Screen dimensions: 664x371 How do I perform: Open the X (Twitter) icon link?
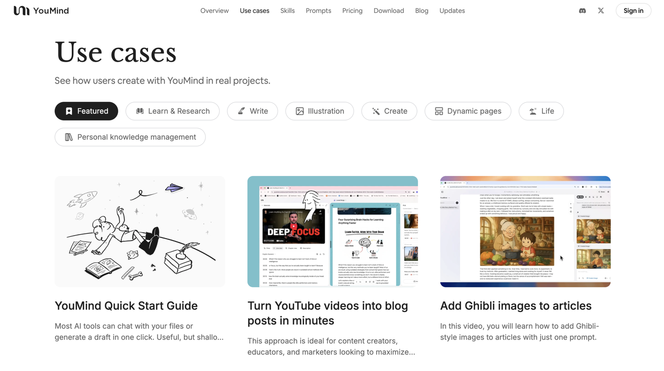(601, 11)
